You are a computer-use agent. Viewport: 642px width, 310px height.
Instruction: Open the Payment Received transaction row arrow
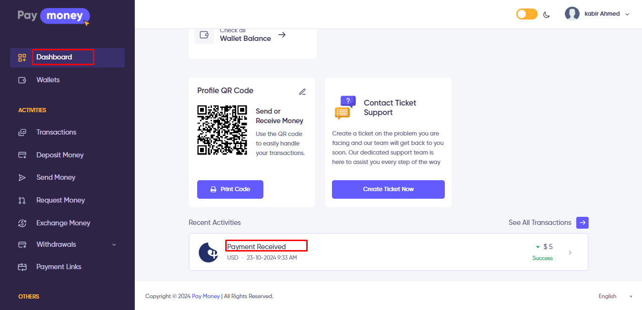pyautogui.click(x=570, y=252)
